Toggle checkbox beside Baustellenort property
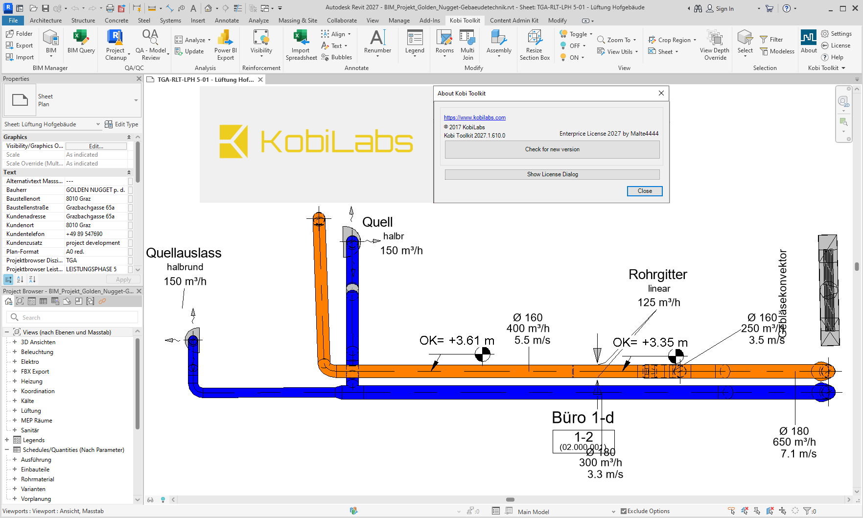 tap(130, 199)
